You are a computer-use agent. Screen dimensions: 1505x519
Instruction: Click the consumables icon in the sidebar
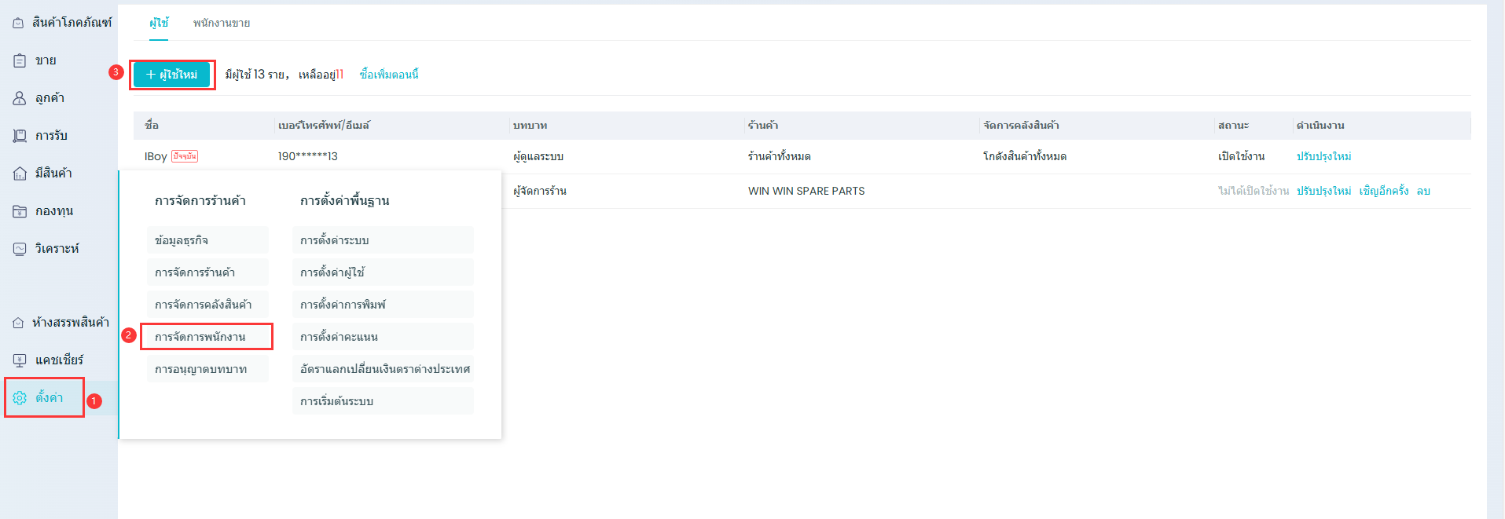coord(19,23)
